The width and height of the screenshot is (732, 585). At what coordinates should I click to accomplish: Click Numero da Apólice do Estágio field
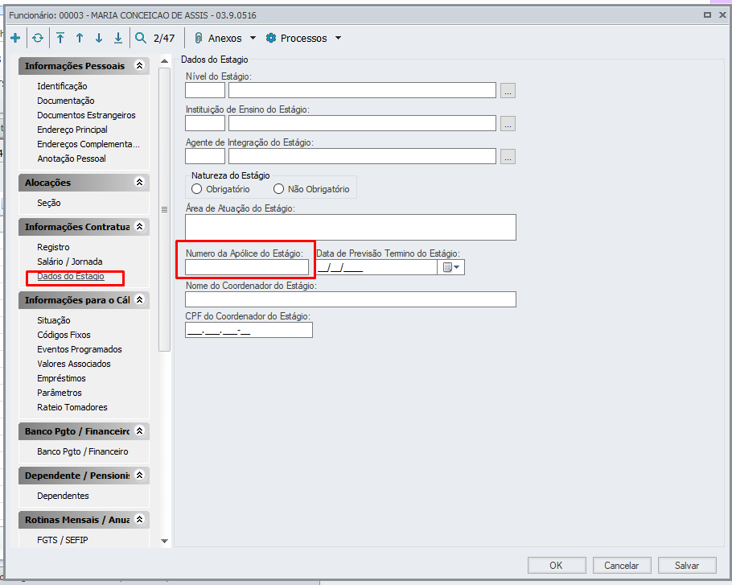click(x=247, y=267)
